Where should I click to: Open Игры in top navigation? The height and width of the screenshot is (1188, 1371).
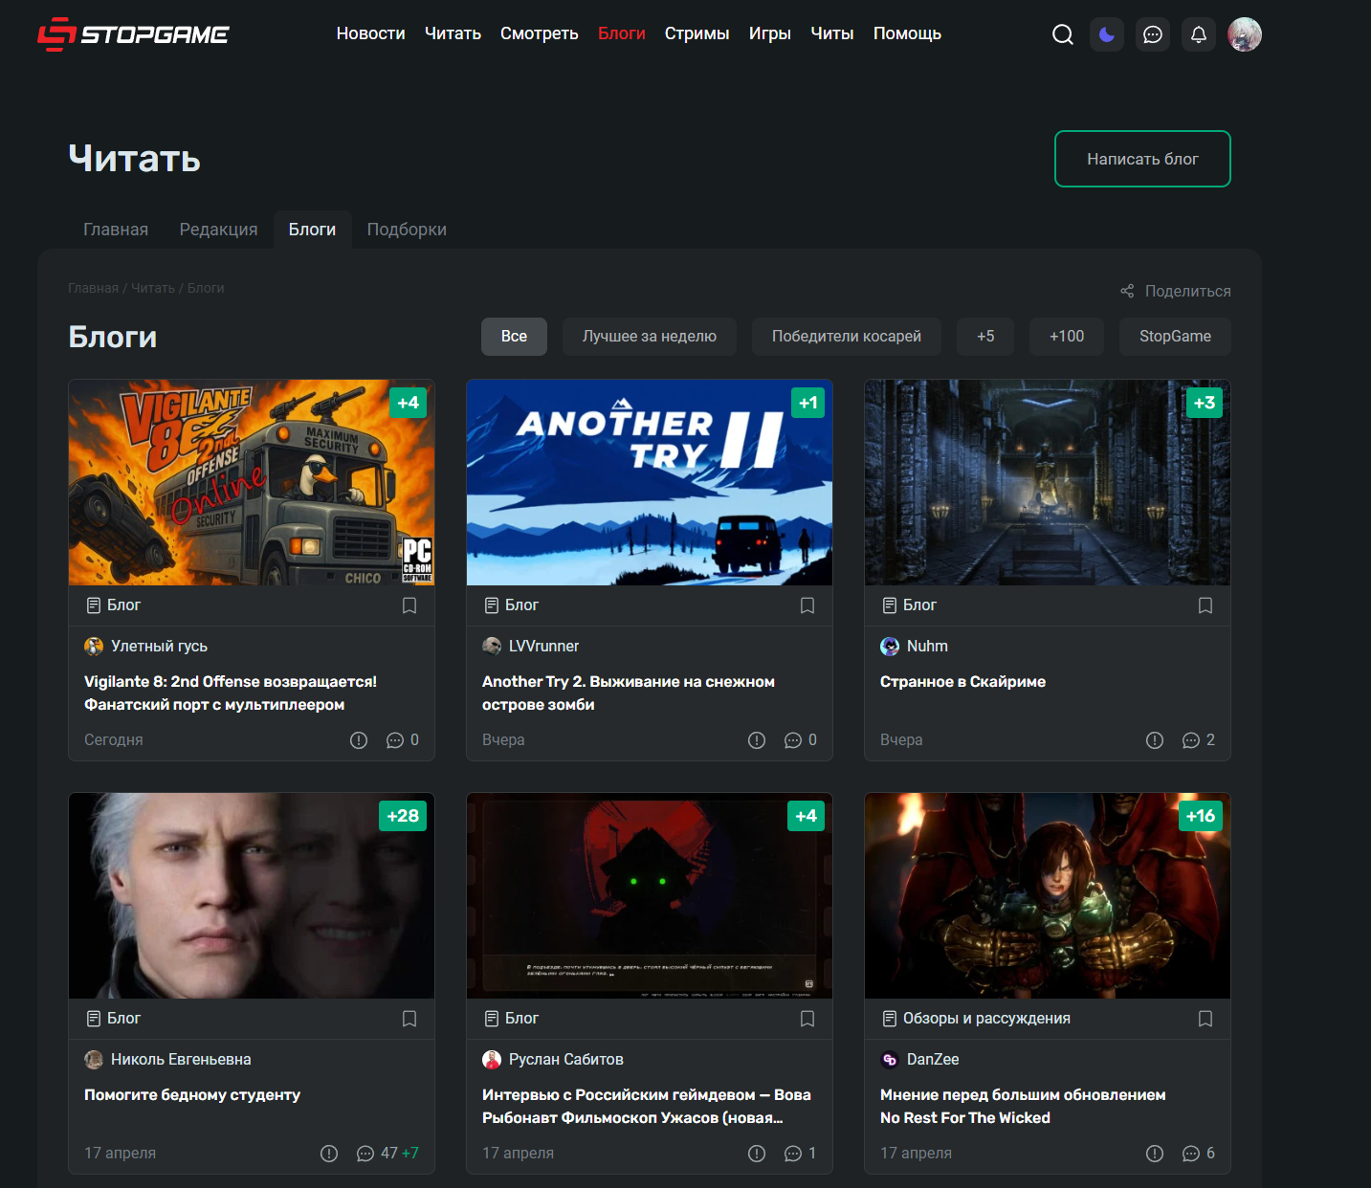(x=770, y=33)
